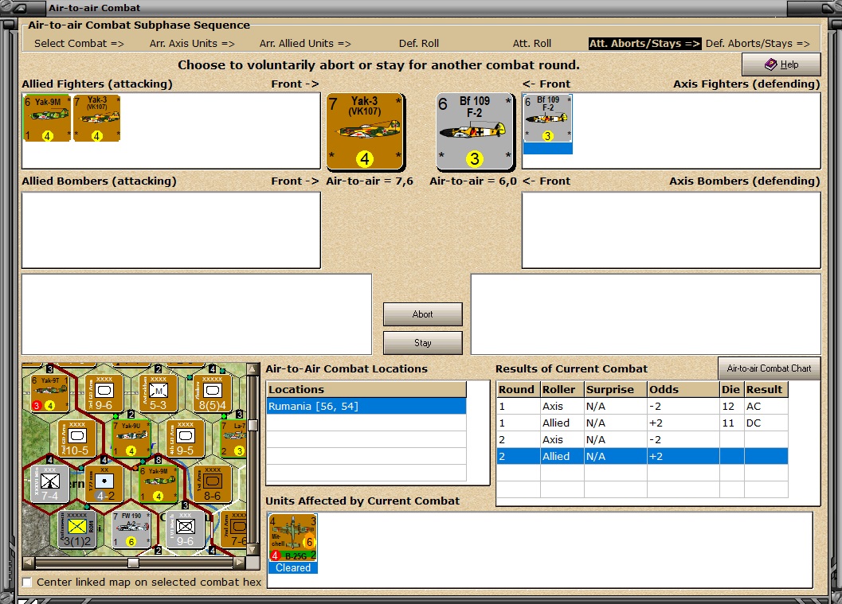The image size is (842, 604).
Task: Click the grey 9-6 mechanized corps counter
Action: [186, 529]
